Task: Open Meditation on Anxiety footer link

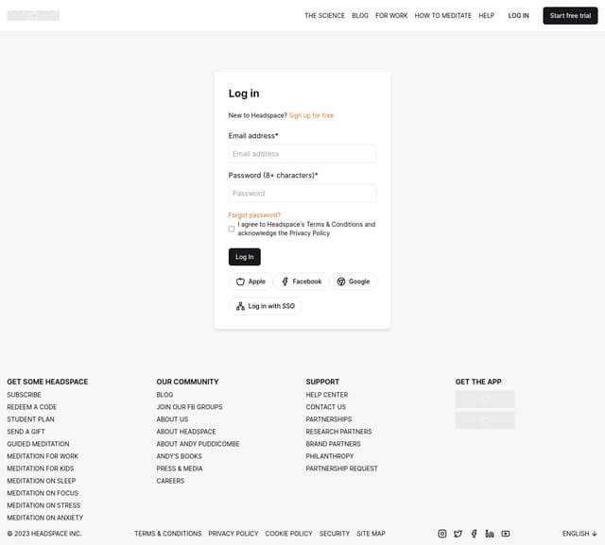Action: (45, 518)
